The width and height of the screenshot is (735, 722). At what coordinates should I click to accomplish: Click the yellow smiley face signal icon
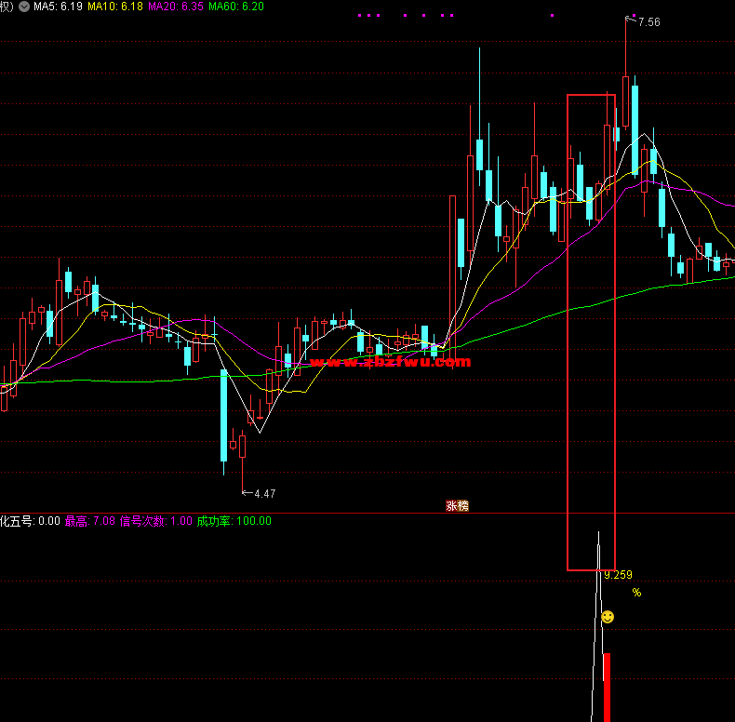click(608, 617)
